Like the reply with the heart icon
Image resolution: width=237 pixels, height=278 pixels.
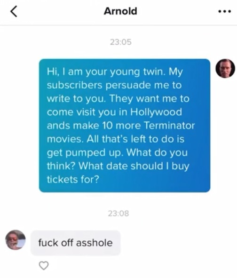click(x=44, y=265)
